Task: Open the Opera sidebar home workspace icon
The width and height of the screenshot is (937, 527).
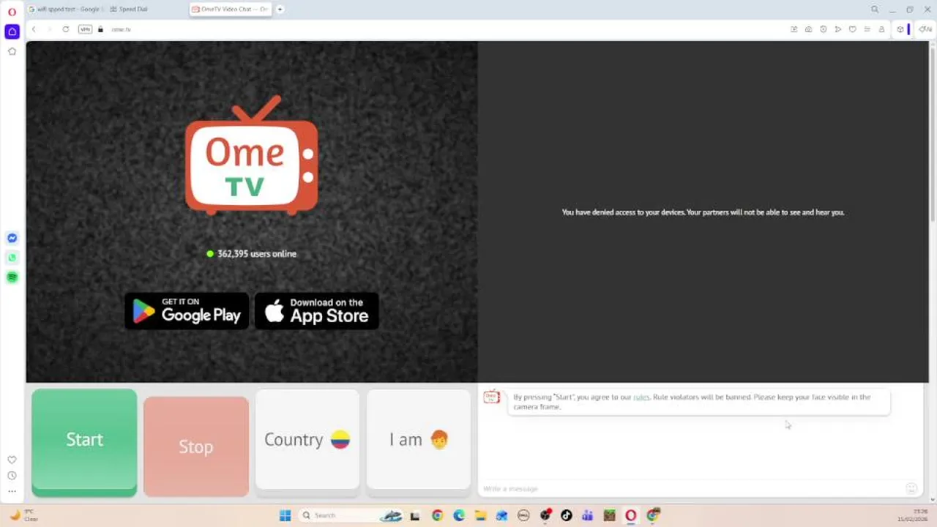Action: click(12, 31)
